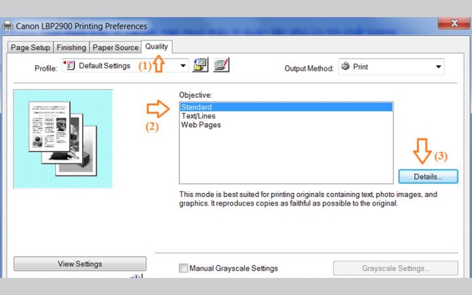Switch to the Page Setup tab
This screenshot has height=295, width=472.
point(31,48)
